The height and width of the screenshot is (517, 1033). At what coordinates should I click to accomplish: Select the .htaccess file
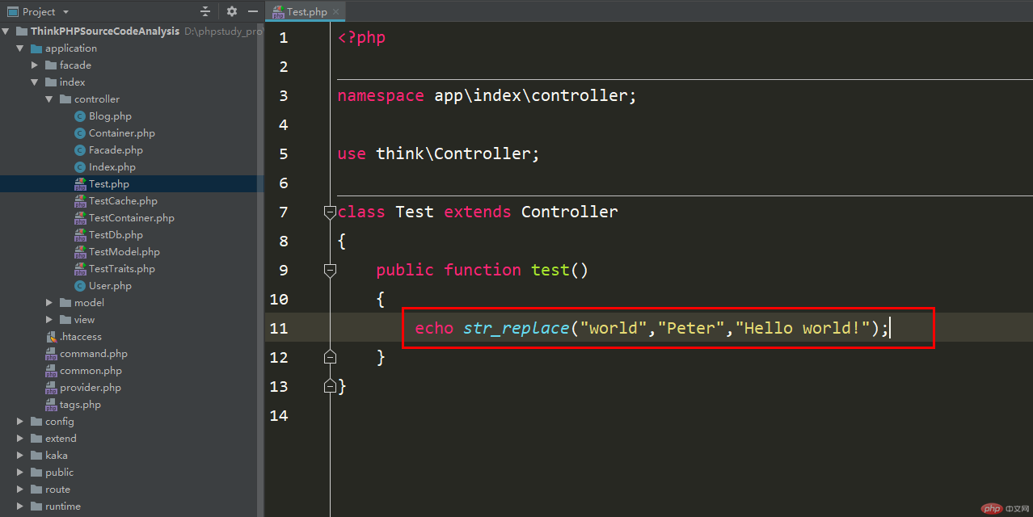[81, 336]
